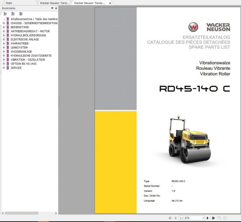Select the OPTION RD 45-140C bookmark
Viewport: 241px width, 222px height.
coord(24,64)
